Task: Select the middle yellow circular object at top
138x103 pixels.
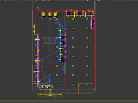Action: (50, 14)
